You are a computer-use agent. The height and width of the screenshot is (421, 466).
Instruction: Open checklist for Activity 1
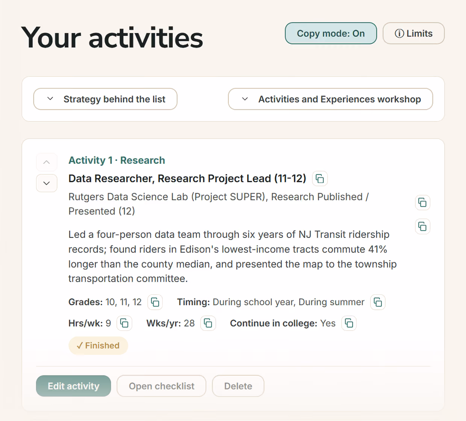162,386
